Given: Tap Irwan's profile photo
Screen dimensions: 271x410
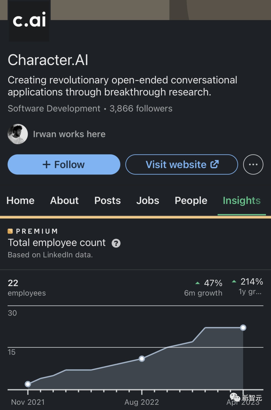Looking at the screenshot, I should (18, 134).
